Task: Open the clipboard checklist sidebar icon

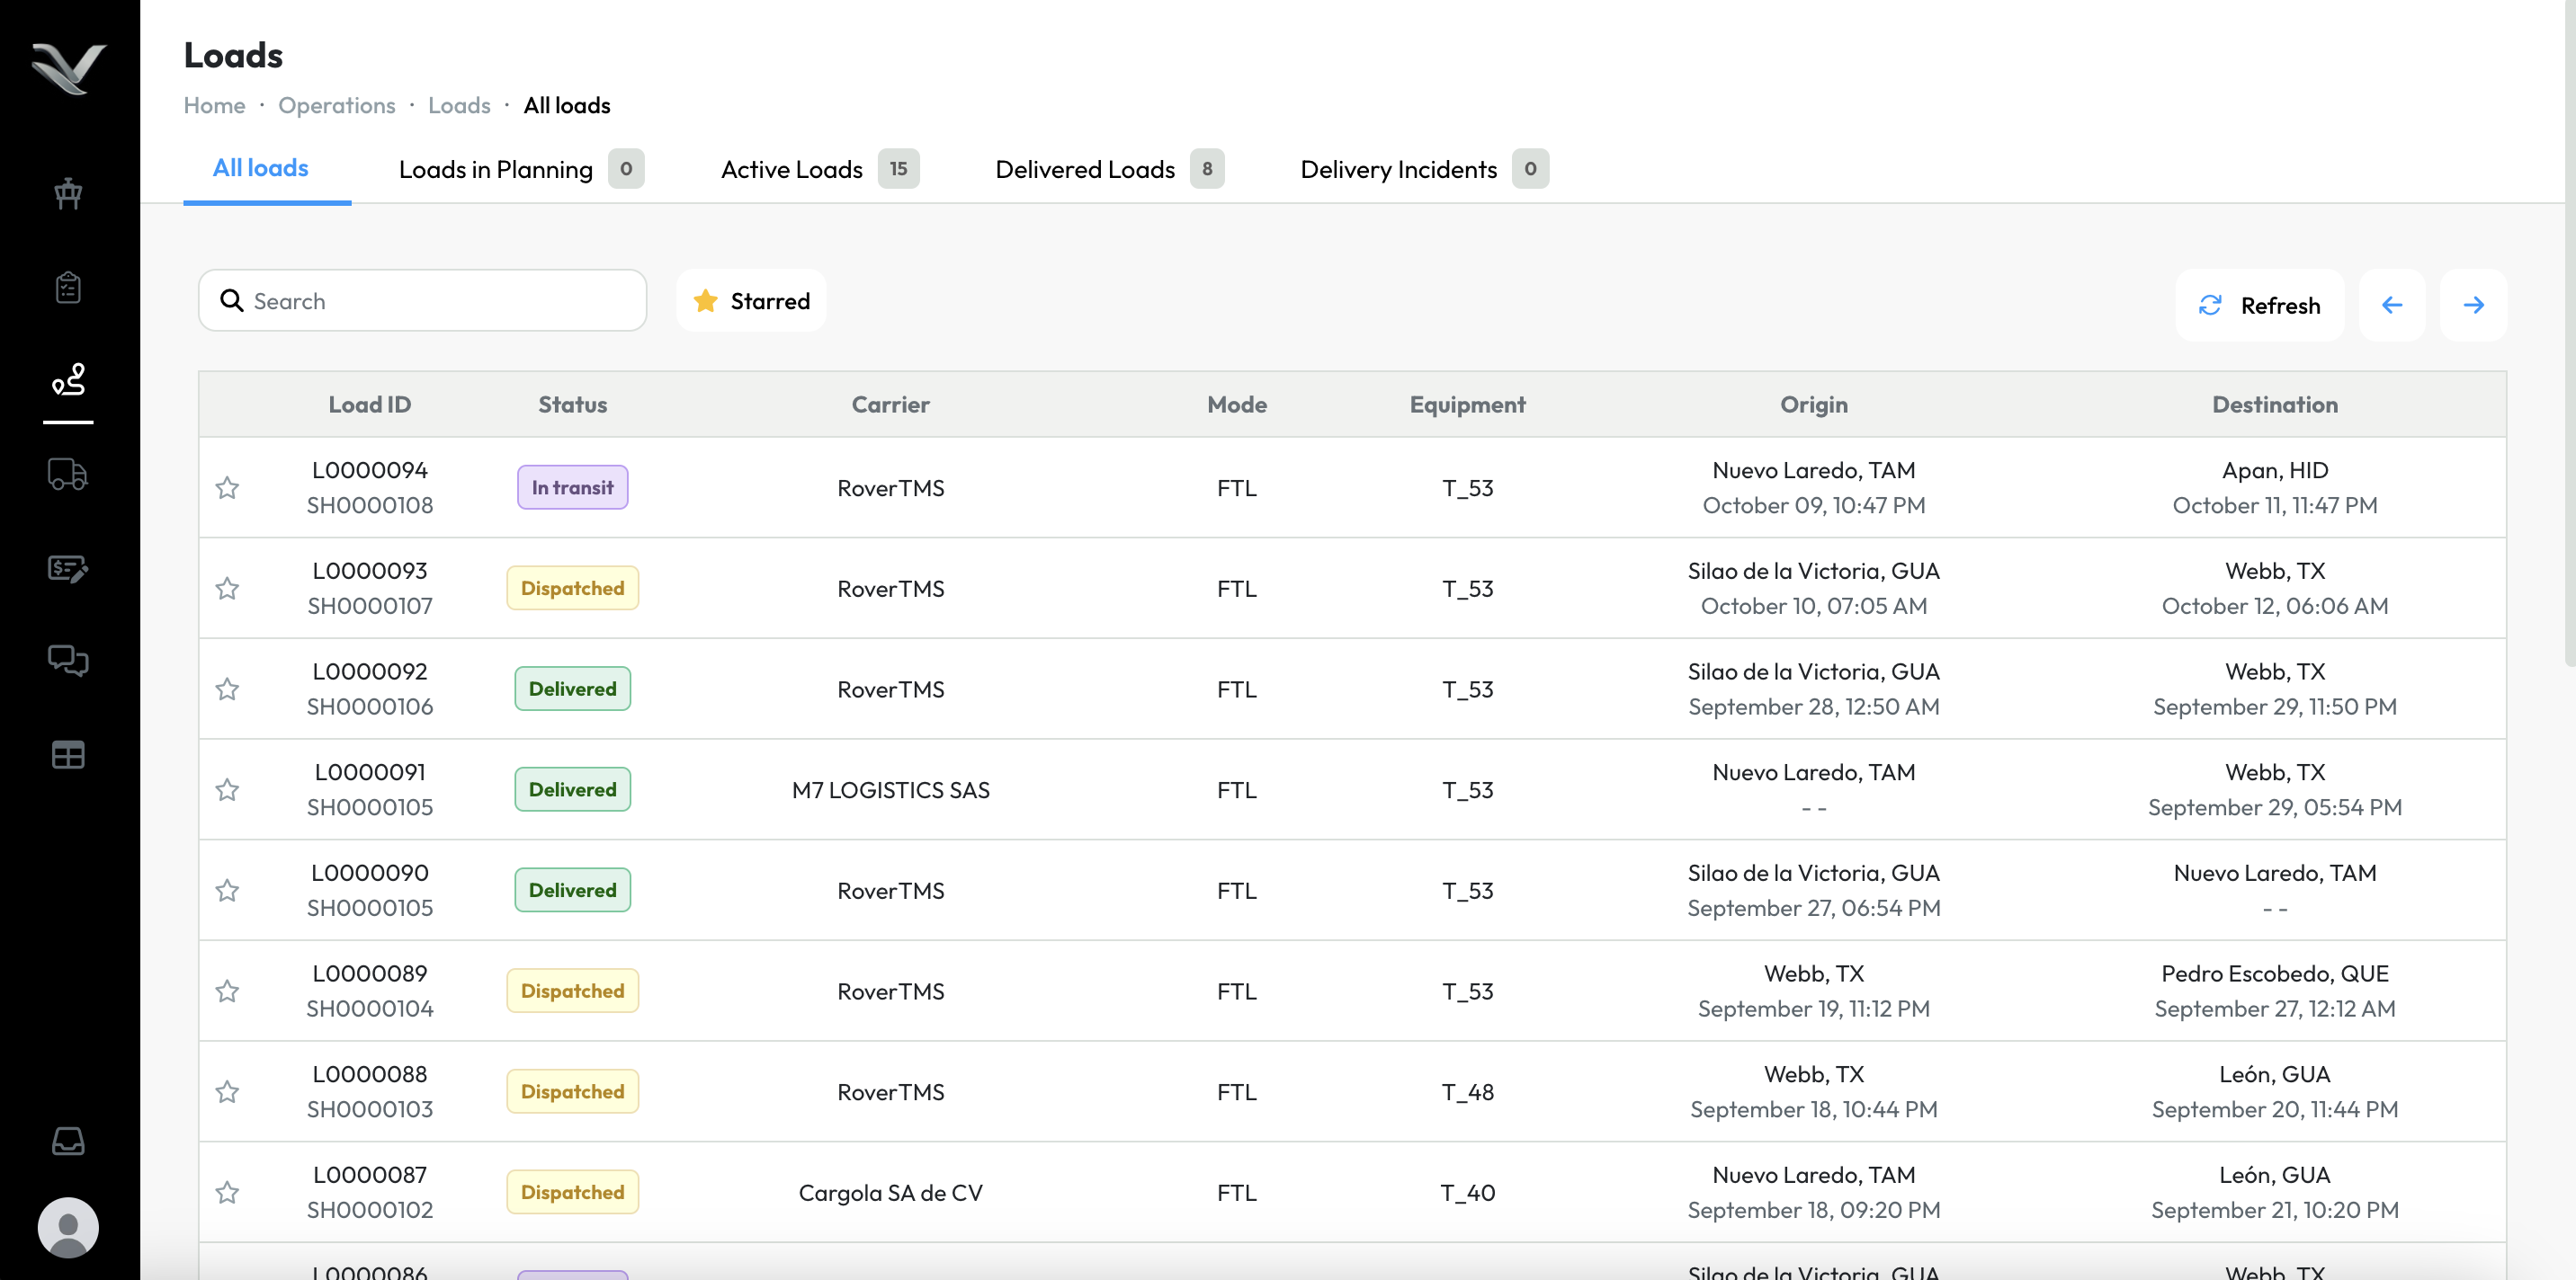Action: click(68, 287)
